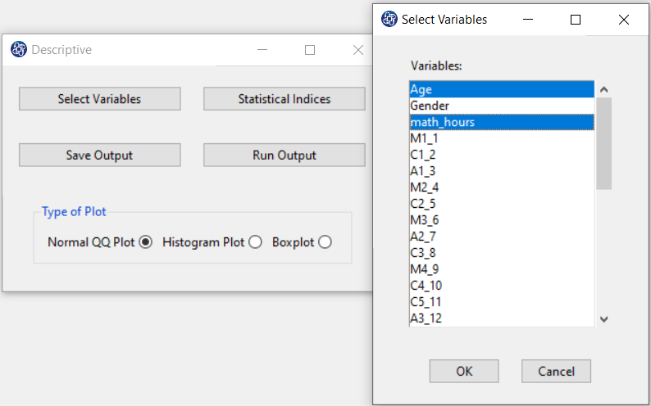The height and width of the screenshot is (406, 651).
Task: Enable the Boxplot radio button
Action: click(325, 242)
